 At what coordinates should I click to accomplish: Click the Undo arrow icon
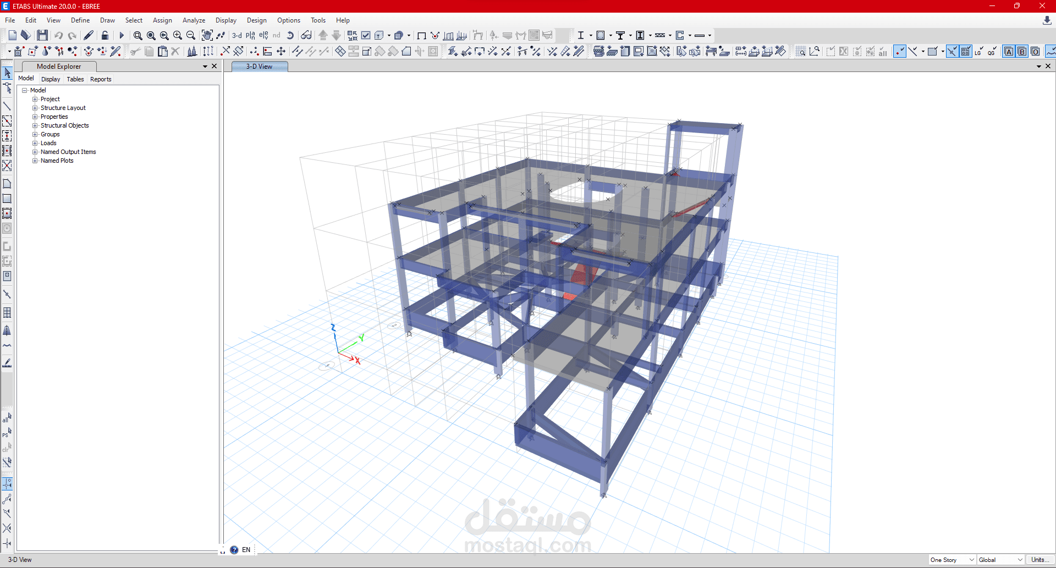[x=58, y=35]
